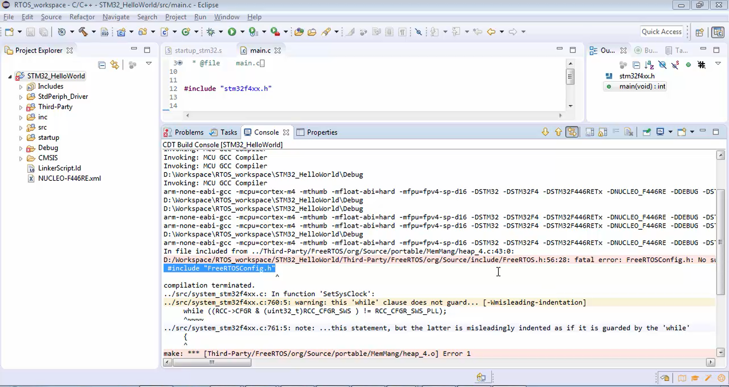Click Collapse All in Project Explorer
Viewport: 729px width, 387px height.
point(102,65)
